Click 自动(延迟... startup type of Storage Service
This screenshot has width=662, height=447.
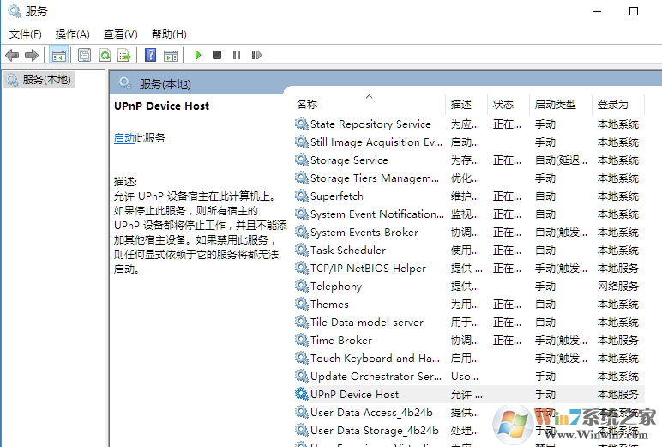click(x=561, y=160)
